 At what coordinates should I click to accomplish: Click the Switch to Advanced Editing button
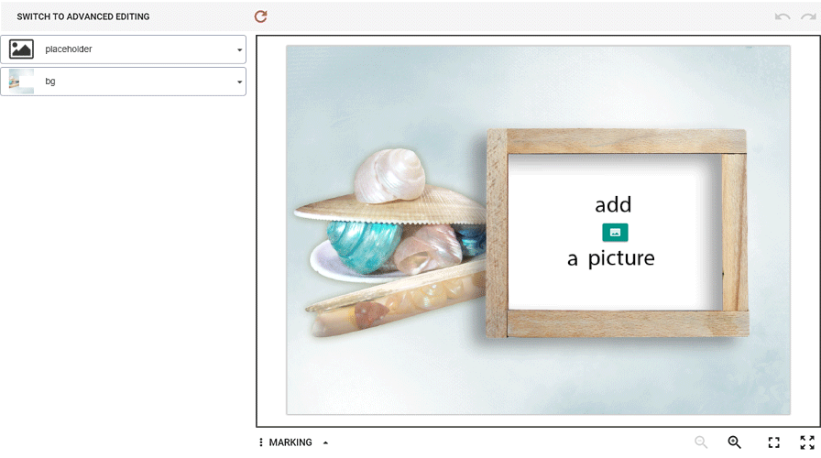[83, 16]
